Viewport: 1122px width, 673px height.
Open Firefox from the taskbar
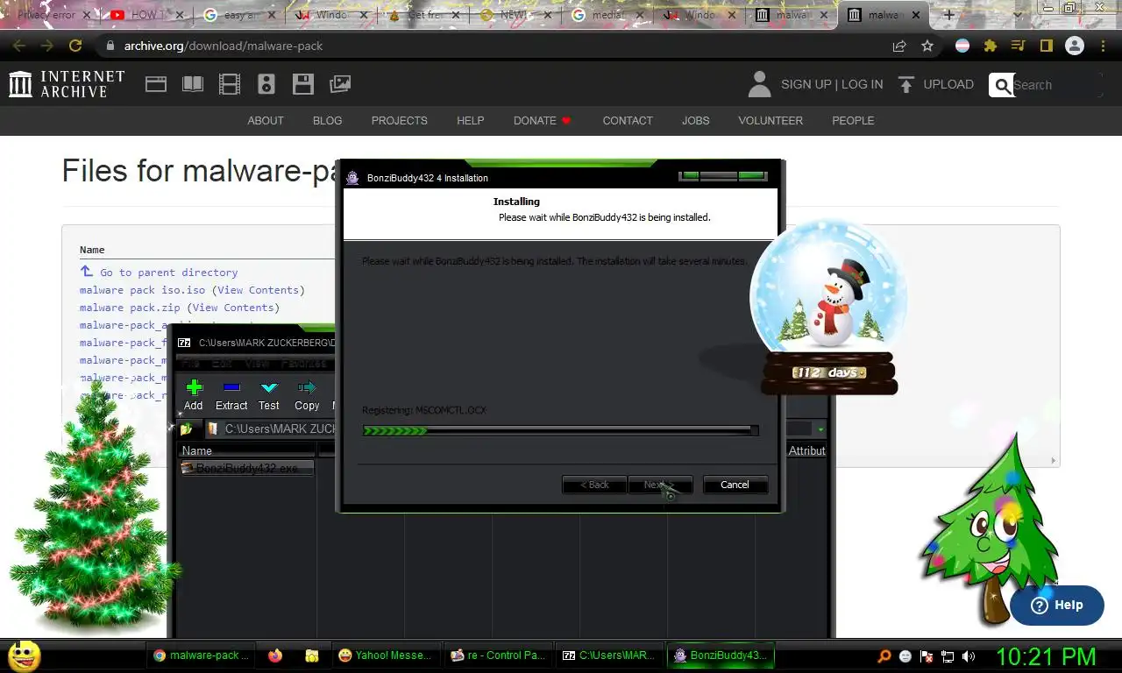(276, 655)
